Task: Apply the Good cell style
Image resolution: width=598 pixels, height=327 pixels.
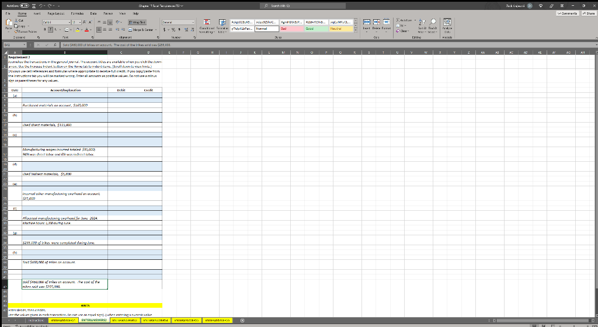Action: click(316, 29)
